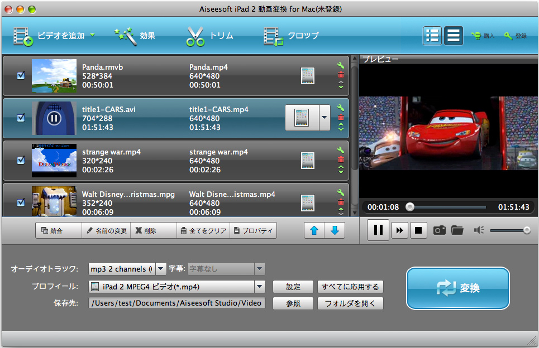Click pause overlay on title1-CARS thumbnail
Image resolution: width=539 pixels, height=348 pixels.
pos(54,118)
